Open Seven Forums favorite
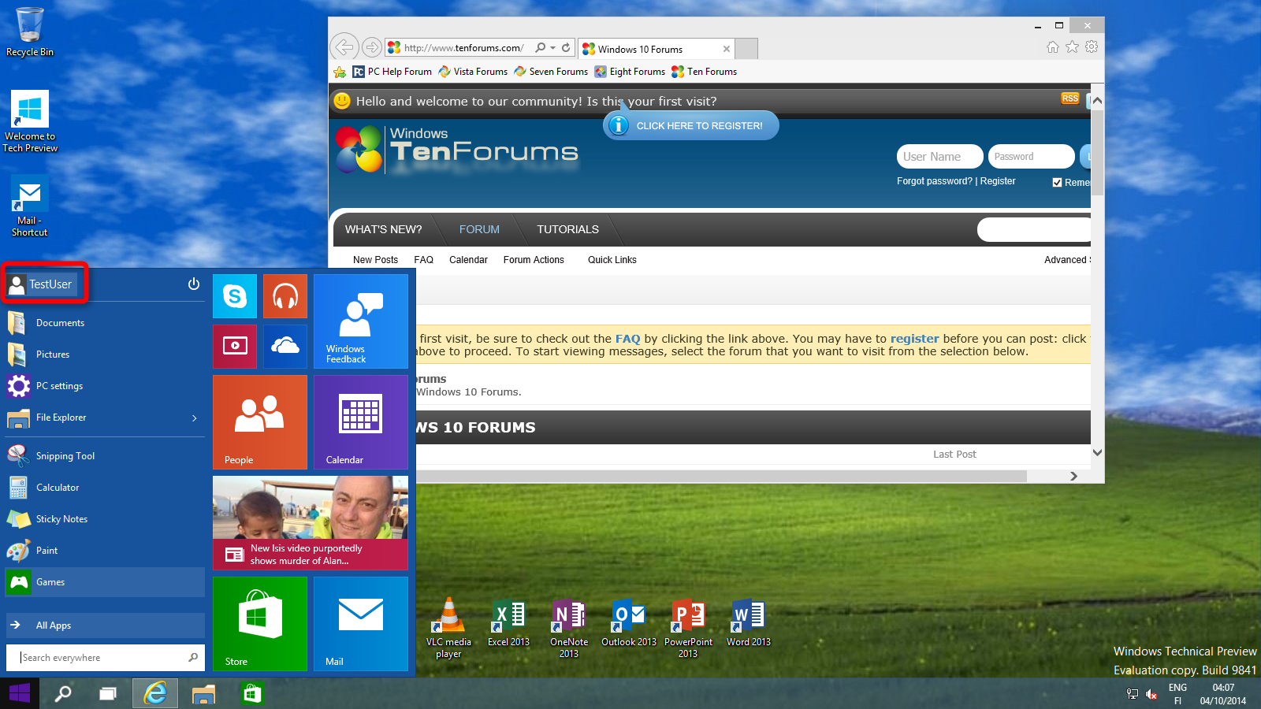1261x709 pixels. click(551, 72)
